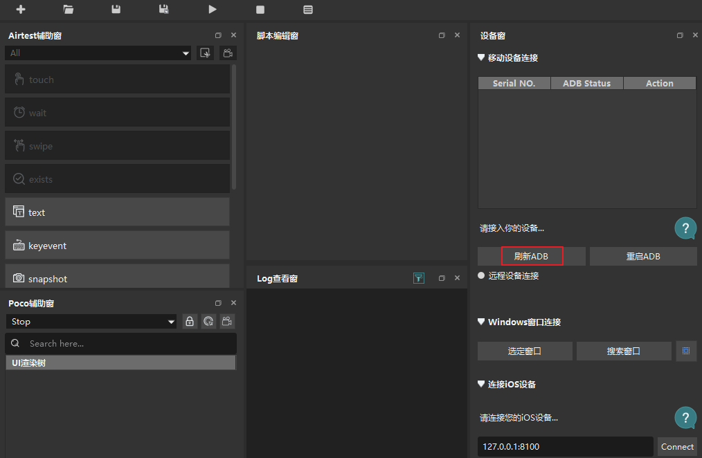
Task: Click the 重启ADB button
Action: (643, 256)
